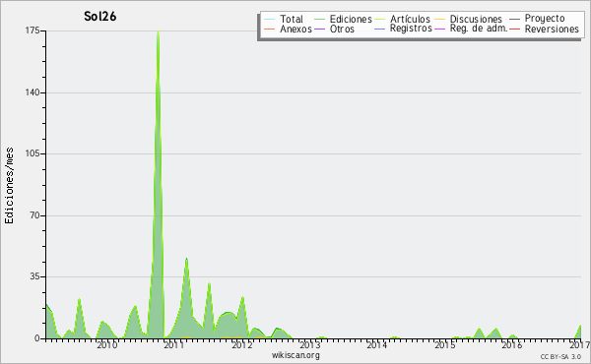Click the light-blue Total legend line
The width and height of the screenshot is (591, 364).
(x=270, y=20)
